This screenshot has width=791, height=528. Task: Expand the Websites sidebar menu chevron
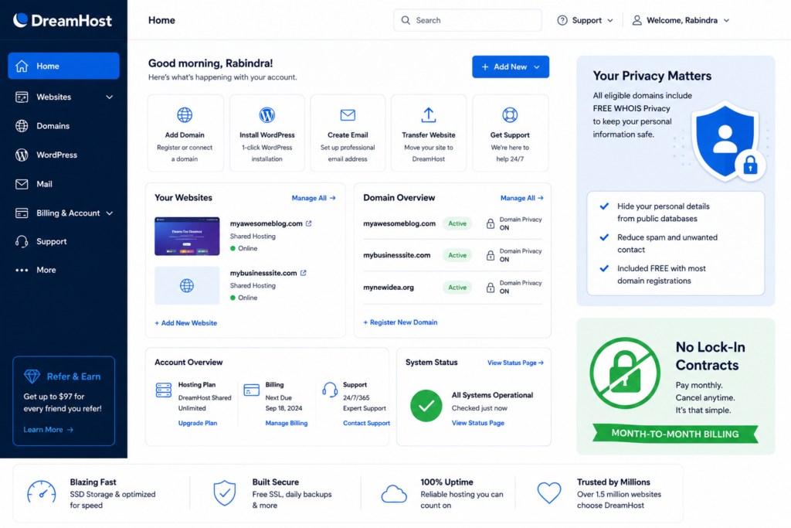pyautogui.click(x=110, y=97)
